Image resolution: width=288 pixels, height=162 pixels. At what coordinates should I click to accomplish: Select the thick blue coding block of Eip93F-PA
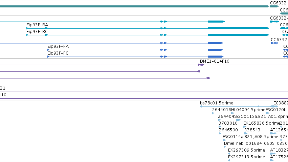click(216, 50)
